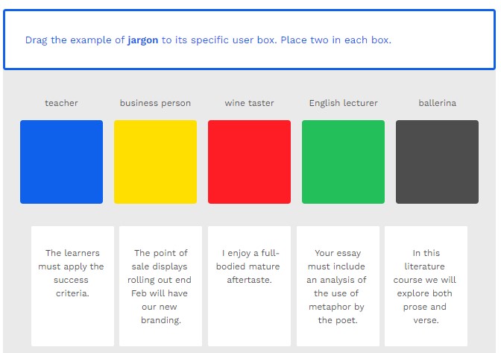The height and width of the screenshot is (353, 501).
Task: Select the 'prose and verse' literature card
Action: (x=426, y=286)
